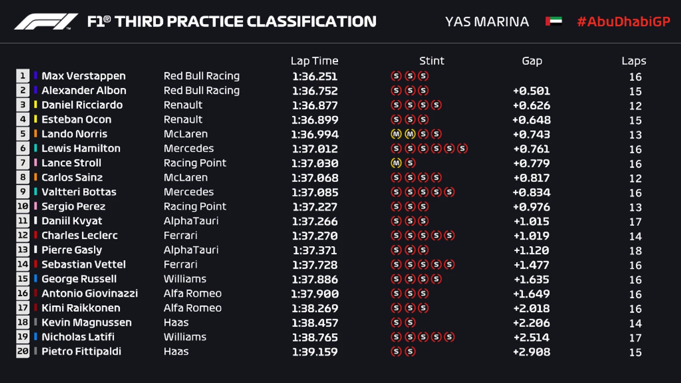681x383 pixels.
Task: Click the medium tyre icon in Lance Stroll's stint
Action: tap(396, 163)
